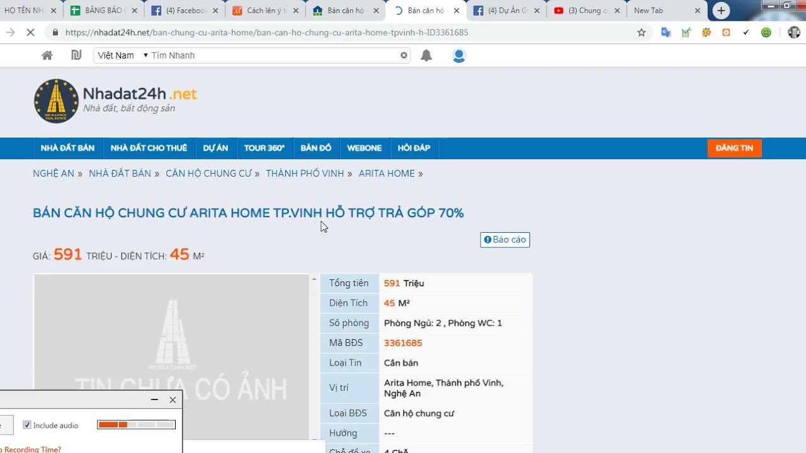The image size is (806, 453).
Task: Click the site lock icon in address bar
Action: 55,33
